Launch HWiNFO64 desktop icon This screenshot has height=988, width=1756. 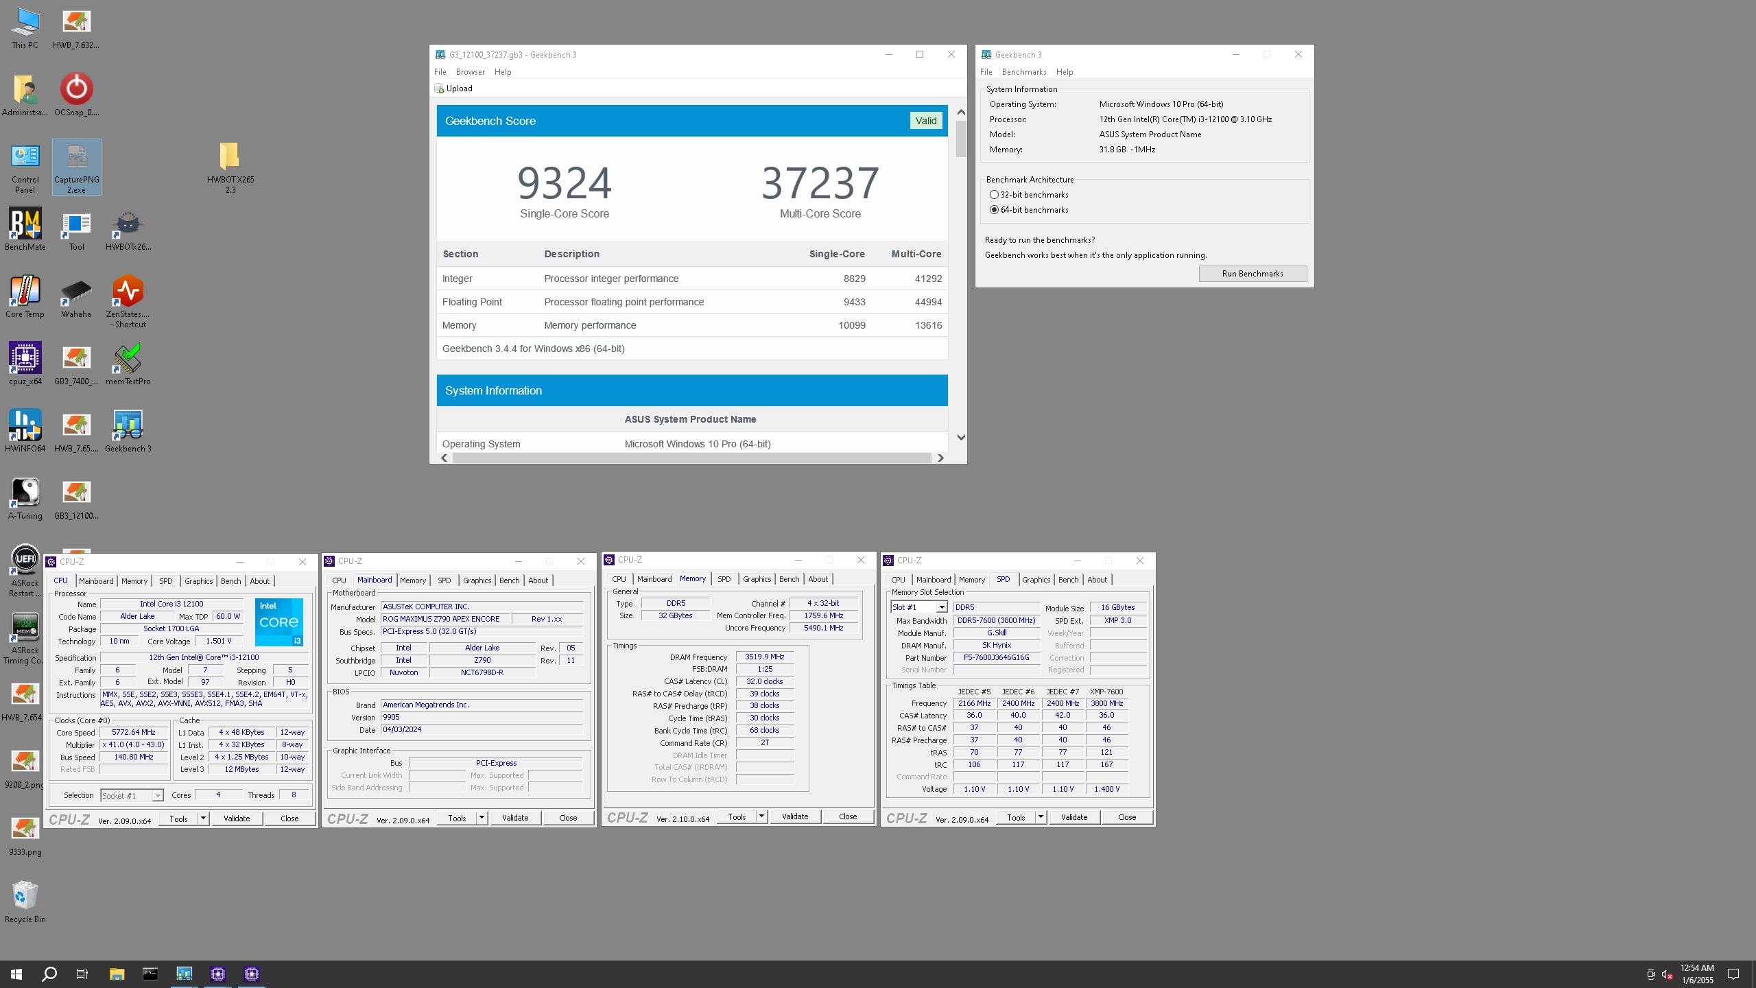pos(25,432)
